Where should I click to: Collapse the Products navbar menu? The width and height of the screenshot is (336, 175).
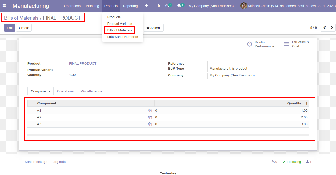111,6
